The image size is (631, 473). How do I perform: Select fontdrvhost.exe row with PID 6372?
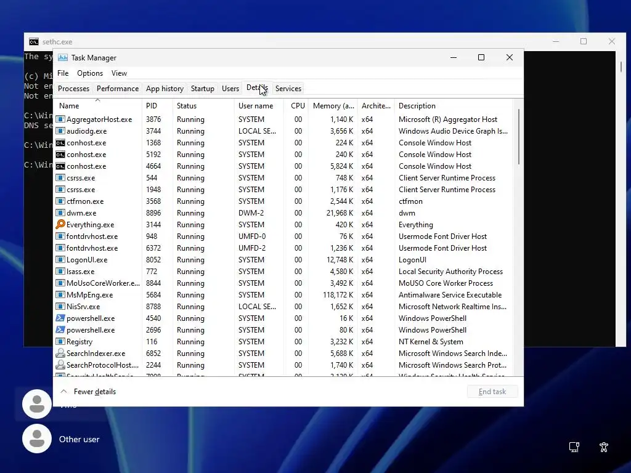click(x=283, y=248)
